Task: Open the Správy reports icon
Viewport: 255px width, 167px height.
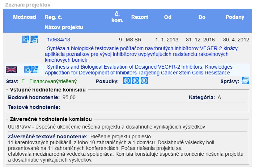Action: pos(245,81)
